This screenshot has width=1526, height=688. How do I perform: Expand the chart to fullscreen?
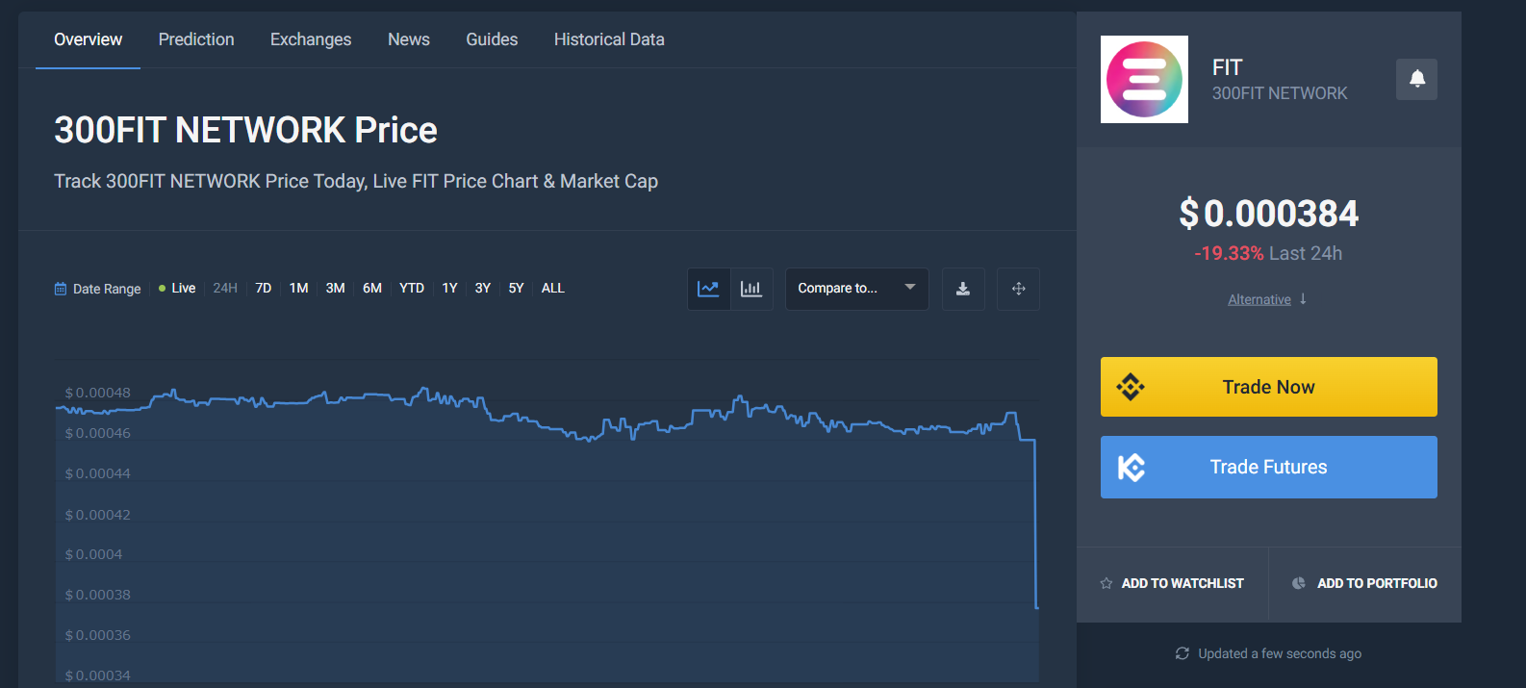(x=1018, y=289)
